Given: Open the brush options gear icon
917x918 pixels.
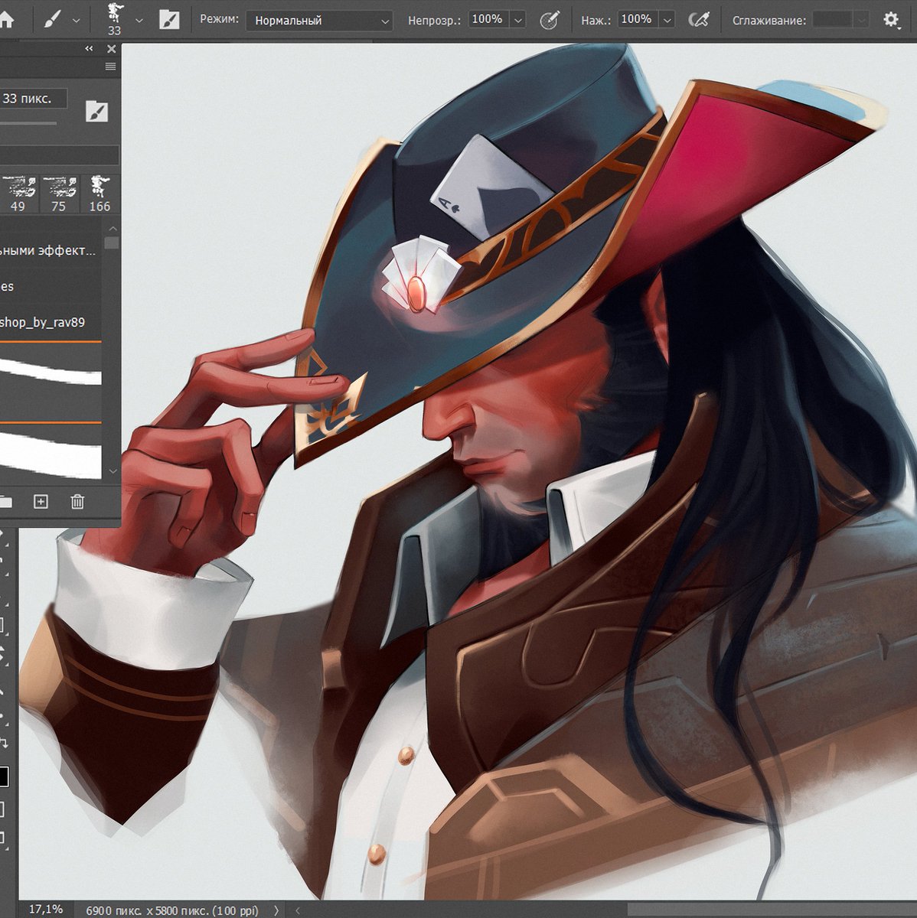Looking at the screenshot, I should tap(893, 19).
